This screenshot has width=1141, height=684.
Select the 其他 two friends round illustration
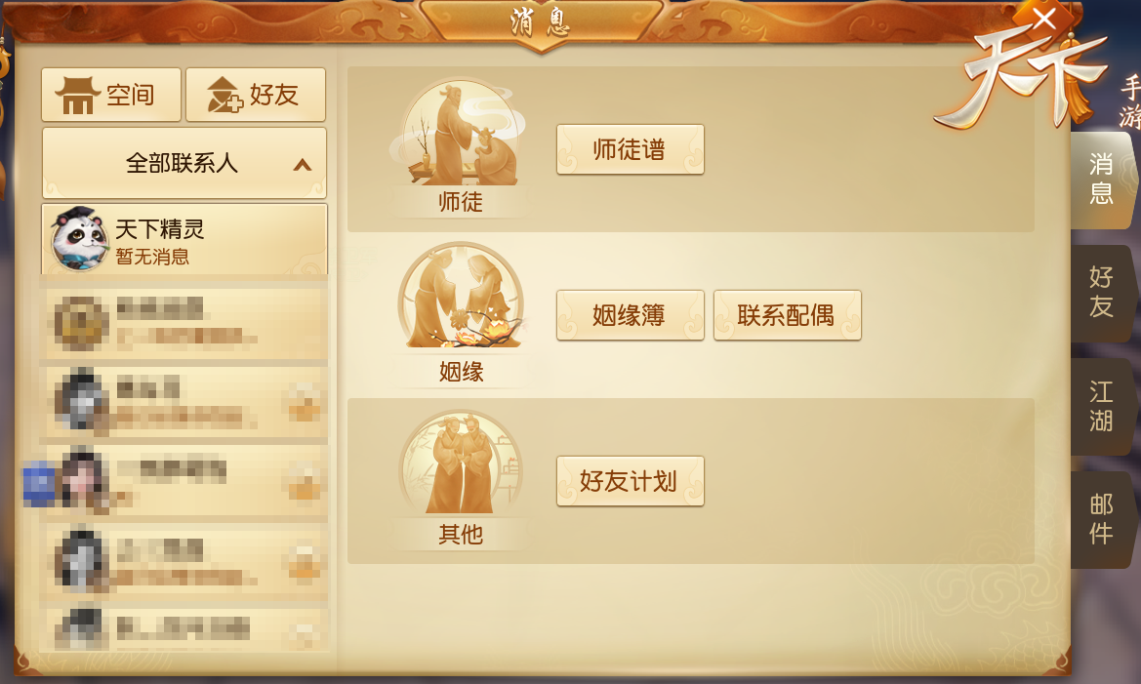(461, 463)
